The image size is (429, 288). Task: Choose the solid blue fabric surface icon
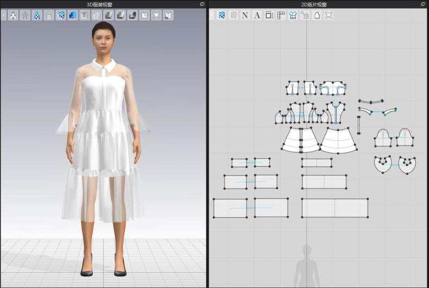coord(73,16)
